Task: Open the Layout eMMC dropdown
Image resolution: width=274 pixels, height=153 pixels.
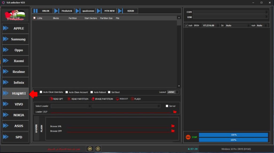Action: 173,92
